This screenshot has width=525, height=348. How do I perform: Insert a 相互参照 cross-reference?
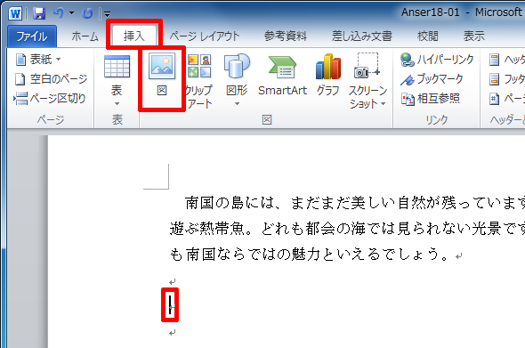pos(431,99)
